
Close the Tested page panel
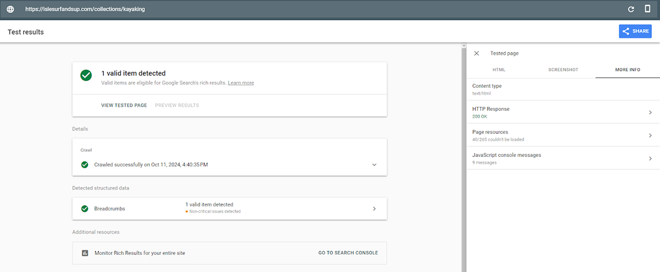pyautogui.click(x=477, y=53)
